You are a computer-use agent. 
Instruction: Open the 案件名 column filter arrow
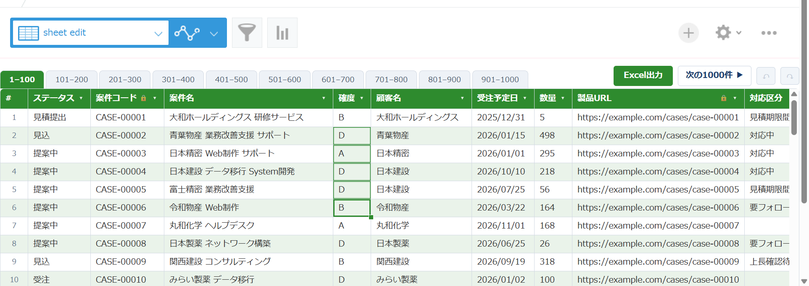tap(324, 98)
